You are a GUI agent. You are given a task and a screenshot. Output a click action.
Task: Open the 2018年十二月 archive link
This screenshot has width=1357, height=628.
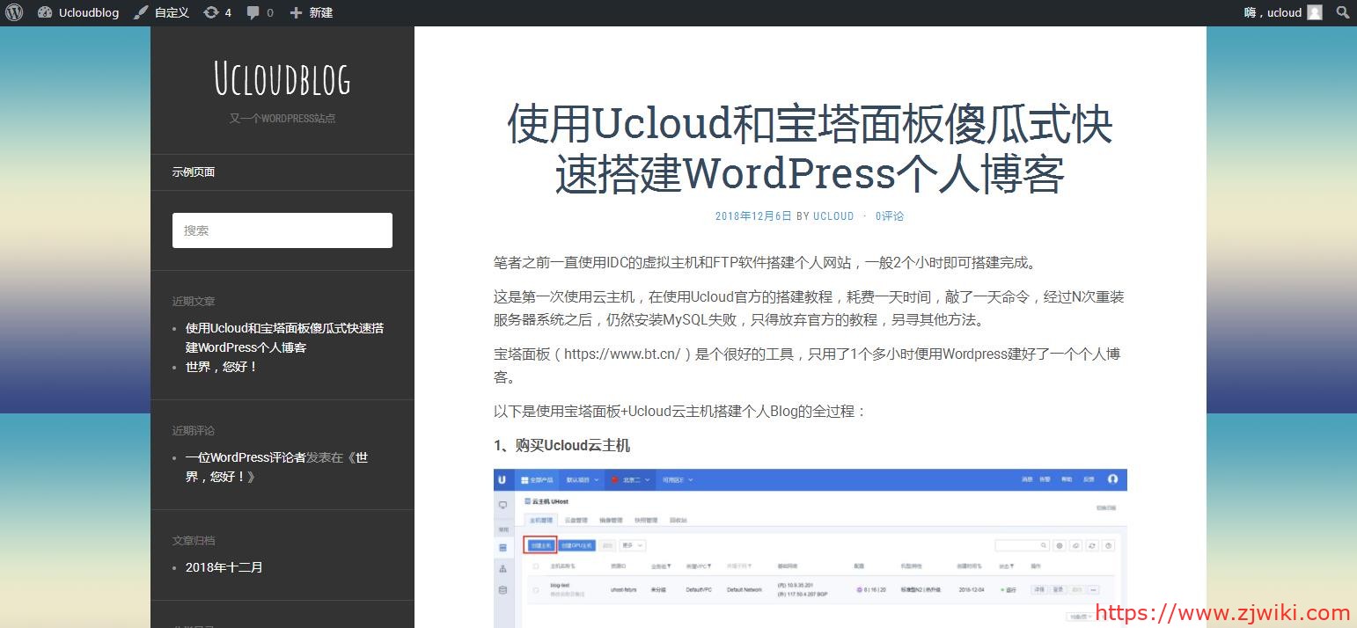pyautogui.click(x=224, y=567)
